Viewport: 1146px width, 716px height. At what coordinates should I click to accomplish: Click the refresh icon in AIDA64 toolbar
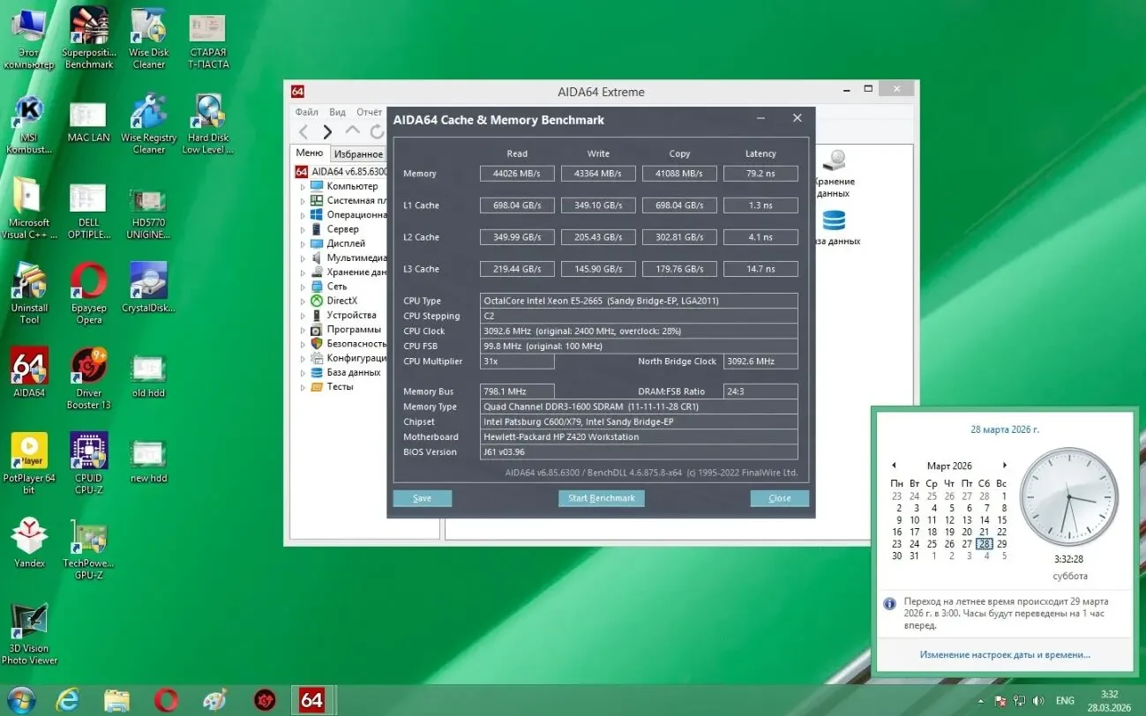(377, 131)
